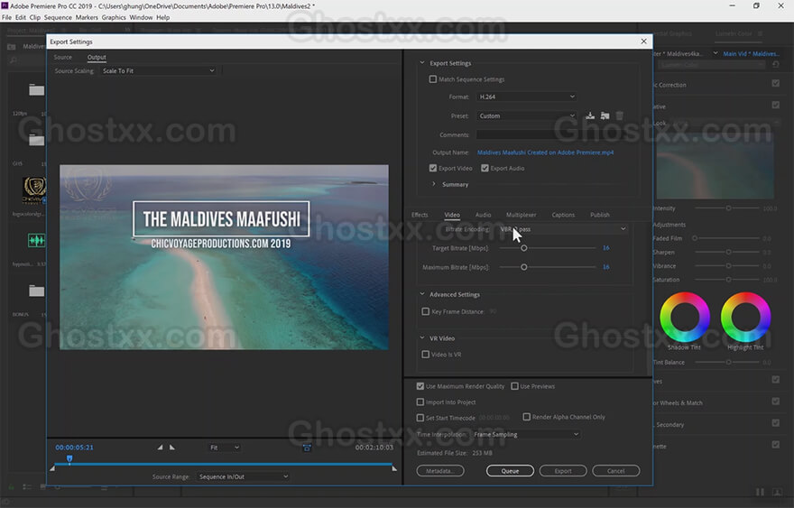
Task: Open Source Range Sequence In/Out dropdown
Action: [243, 476]
